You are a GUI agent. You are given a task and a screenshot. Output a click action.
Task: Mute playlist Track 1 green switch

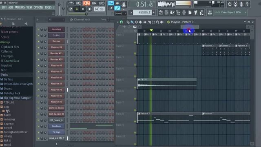coord(135,42)
